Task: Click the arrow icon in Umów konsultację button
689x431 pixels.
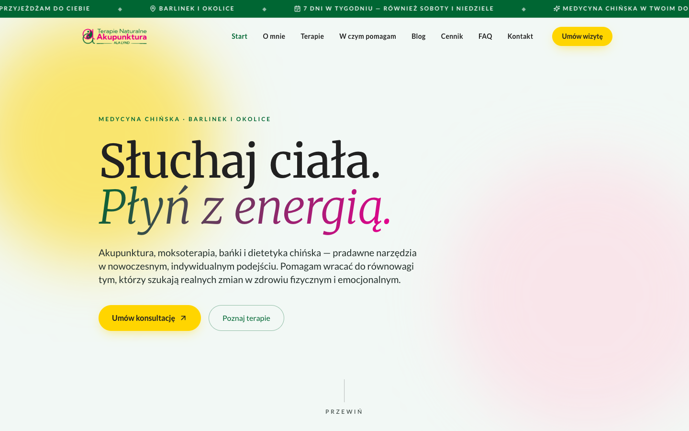Action: (x=183, y=318)
